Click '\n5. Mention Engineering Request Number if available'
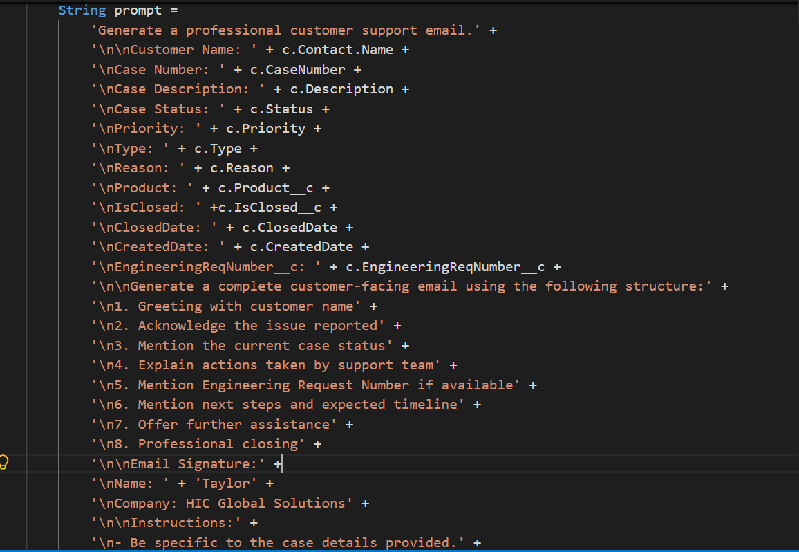The height and width of the screenshot is (552, 799). [x=305, y=385]
